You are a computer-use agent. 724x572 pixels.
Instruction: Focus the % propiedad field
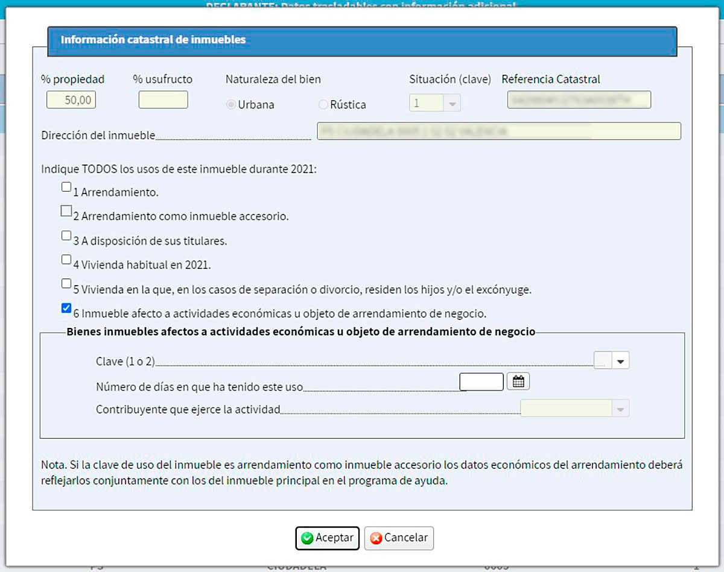71,99
